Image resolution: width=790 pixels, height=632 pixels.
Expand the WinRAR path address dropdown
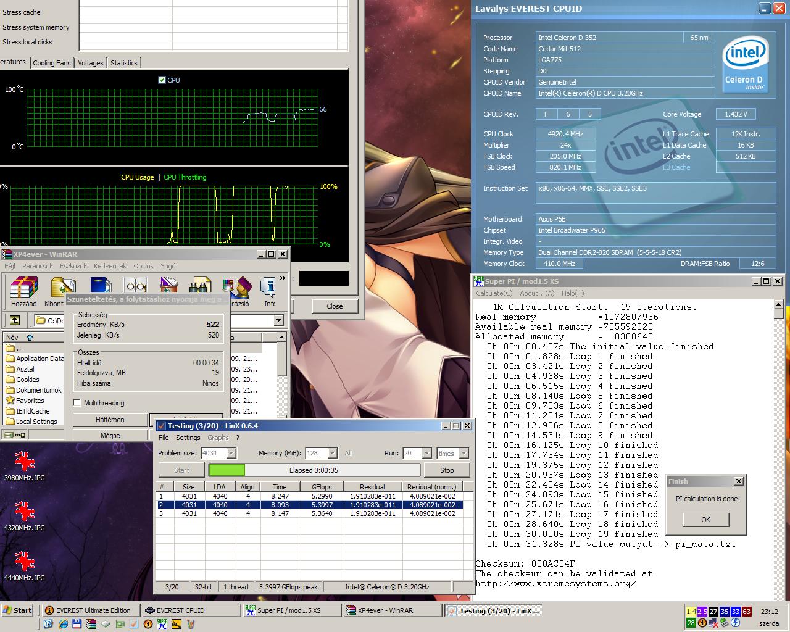click(x=278, y=320)
